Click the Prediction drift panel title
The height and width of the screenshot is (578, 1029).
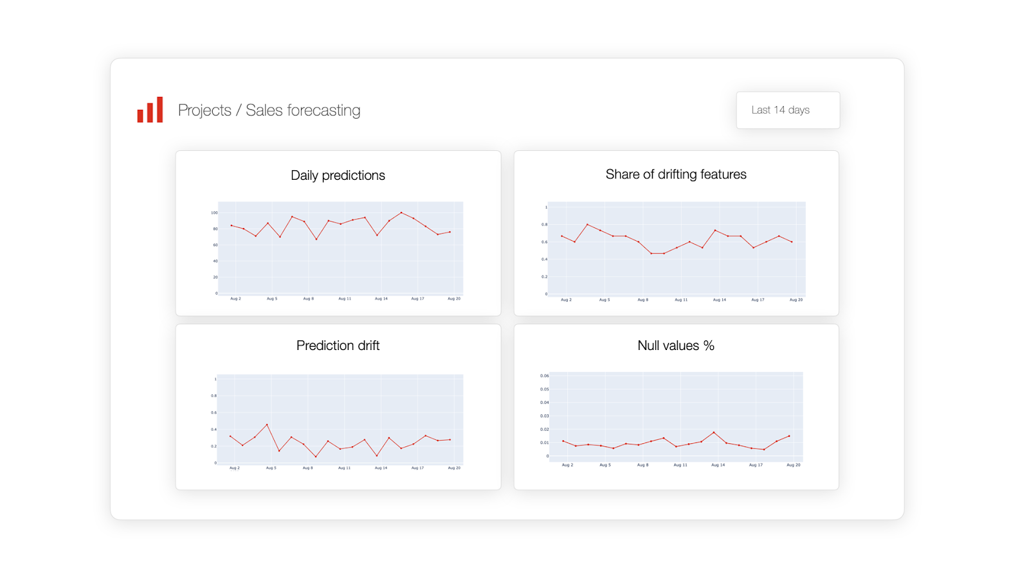[338, 346]
